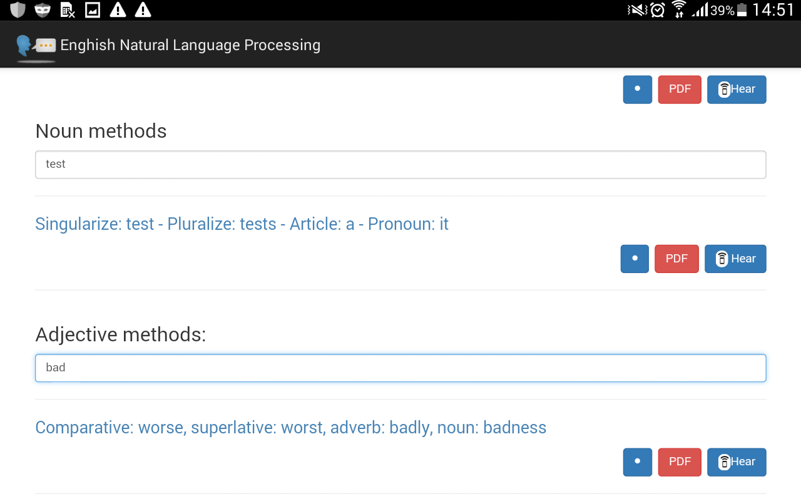Focus the Adjective methods input containing 'bad'

coord(400,368)
